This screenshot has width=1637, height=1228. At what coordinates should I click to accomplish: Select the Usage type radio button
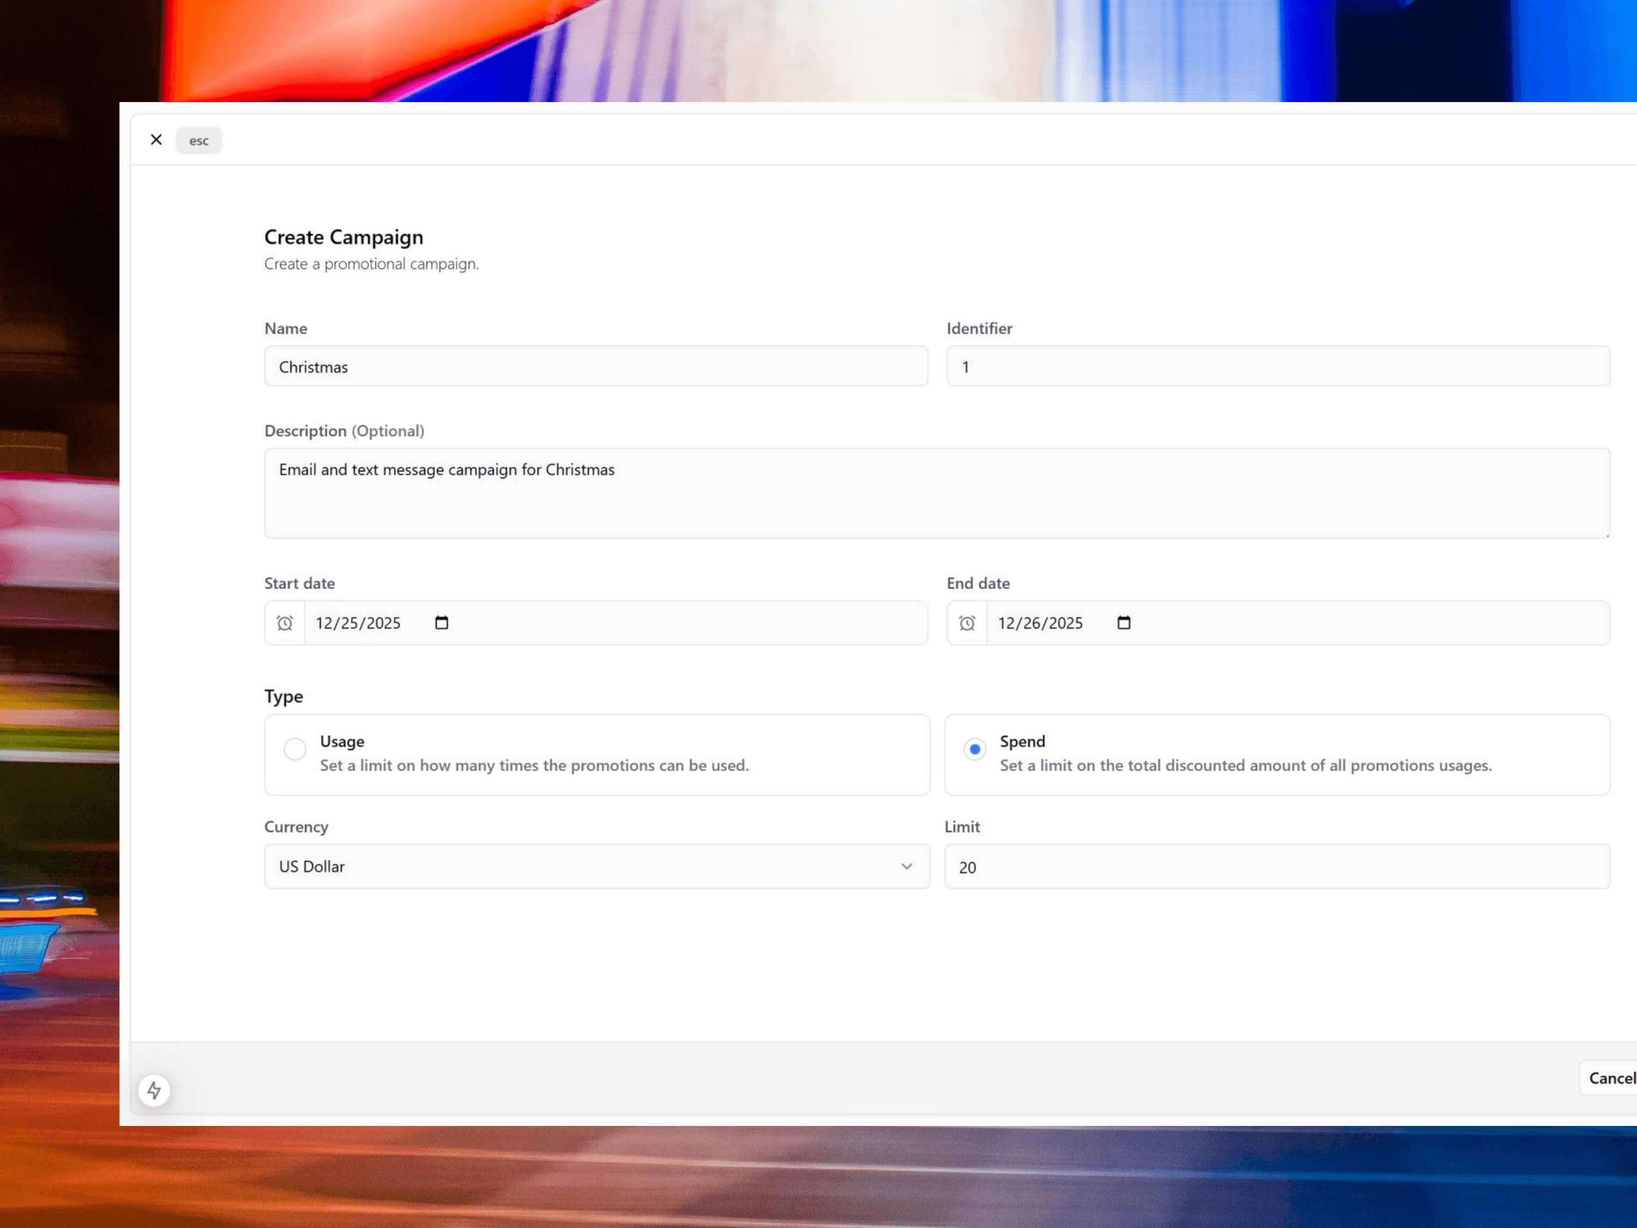(295, 749)
